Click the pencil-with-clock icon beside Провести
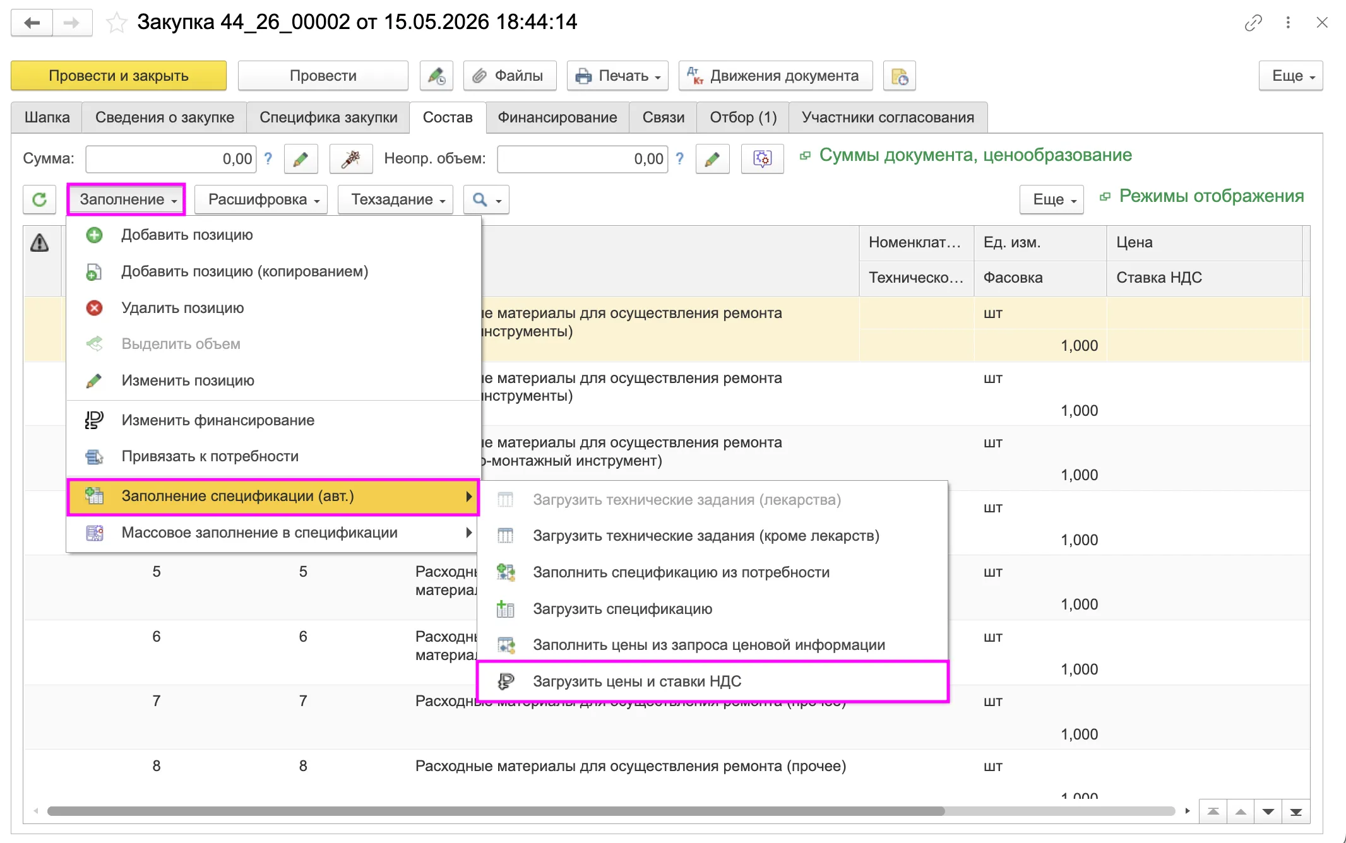The image size is (1346, 843). pos(436,76)
